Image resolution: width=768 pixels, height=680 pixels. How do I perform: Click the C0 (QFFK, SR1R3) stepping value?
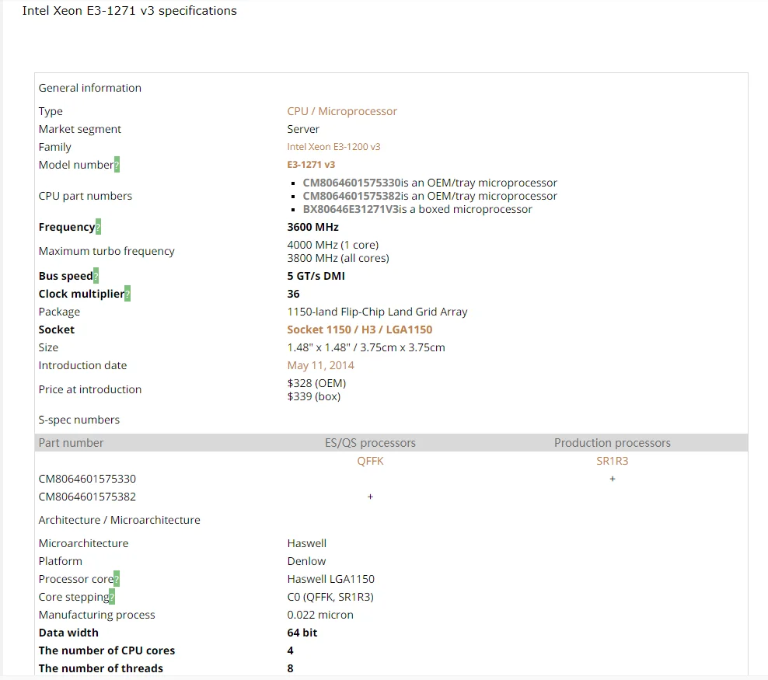[330, 598]
